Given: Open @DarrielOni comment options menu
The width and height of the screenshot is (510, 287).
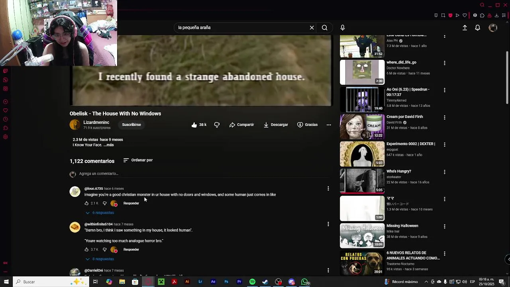Looking at the screenshot, I should tap(328, 270).
